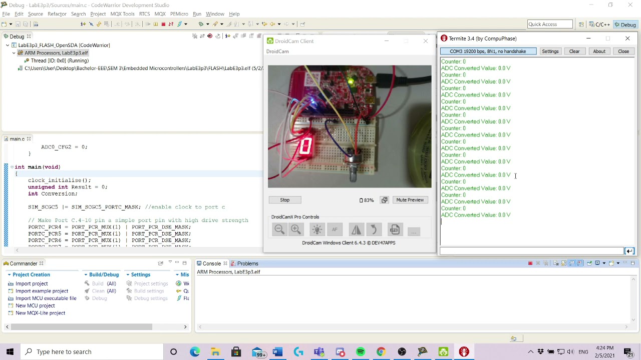The height and width of the screenshot is (360, 641).
Task: Click the DroidCam more options ellipsis button
Action: (x=414, y=230)
